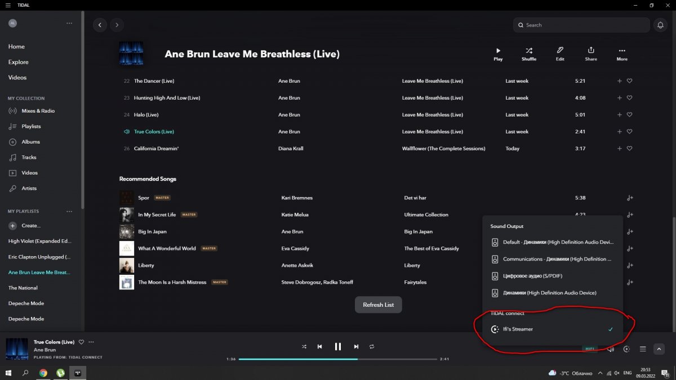This screenshot has height=380, width=676.
Task: Add Halo (Live) via its plus icon
Action: (620, 115)
